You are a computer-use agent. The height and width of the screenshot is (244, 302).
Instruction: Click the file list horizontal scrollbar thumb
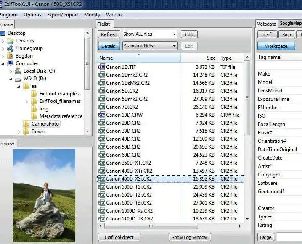(151, 226)
